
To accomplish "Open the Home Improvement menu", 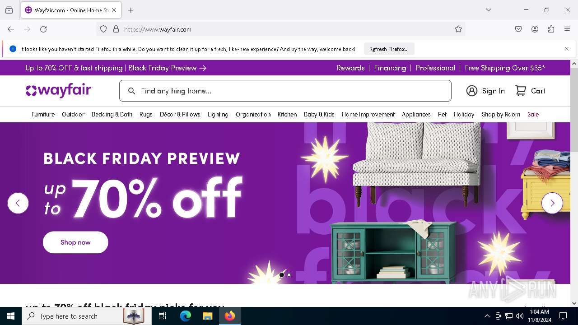I will pos(368,115).
